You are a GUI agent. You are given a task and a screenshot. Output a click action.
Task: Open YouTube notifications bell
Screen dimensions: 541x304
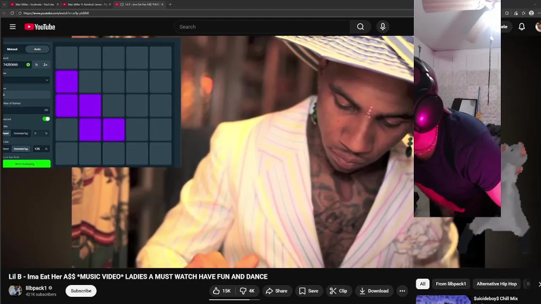[x=522, y=27]
